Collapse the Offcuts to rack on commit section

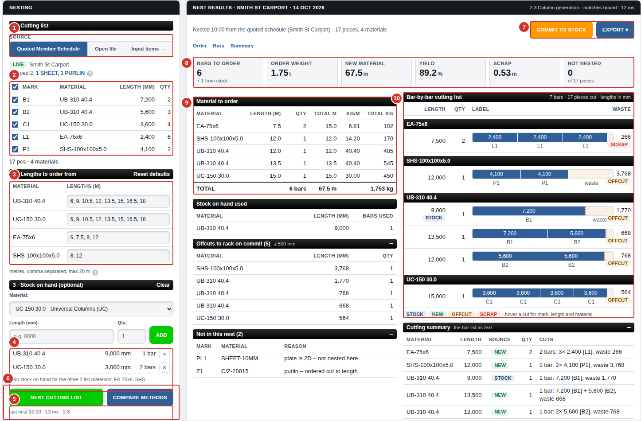(391, 244)
